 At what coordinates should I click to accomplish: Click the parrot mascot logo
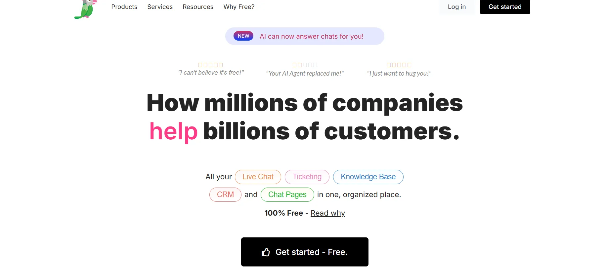pos(85,8)
